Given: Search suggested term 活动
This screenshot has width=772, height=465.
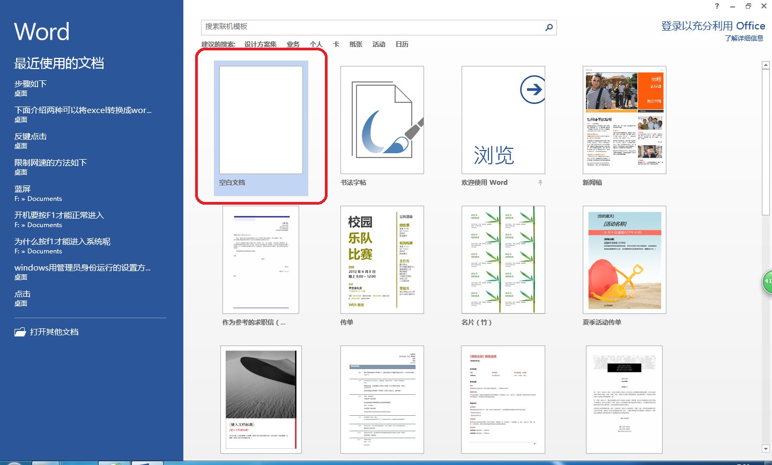Looking at the screenshot, I should [x=379, y=44].
